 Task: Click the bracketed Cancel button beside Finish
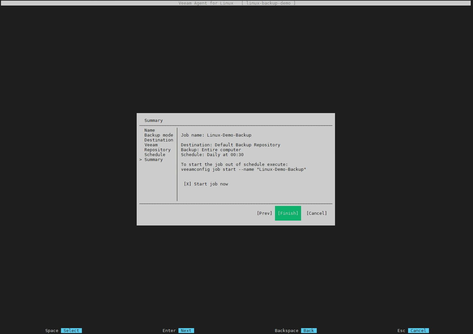(x=316, y=213)
